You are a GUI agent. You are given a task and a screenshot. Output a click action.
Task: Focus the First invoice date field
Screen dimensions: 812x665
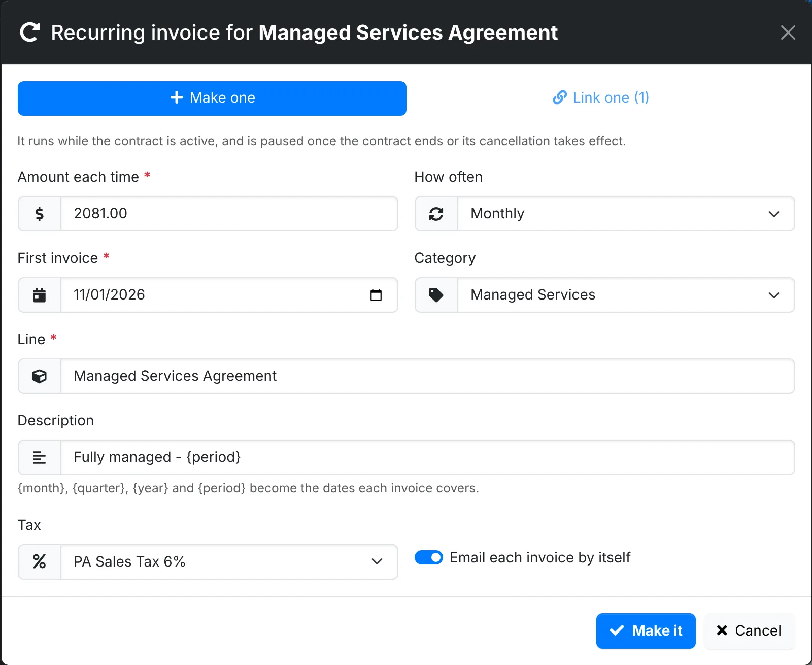(229, 295)
